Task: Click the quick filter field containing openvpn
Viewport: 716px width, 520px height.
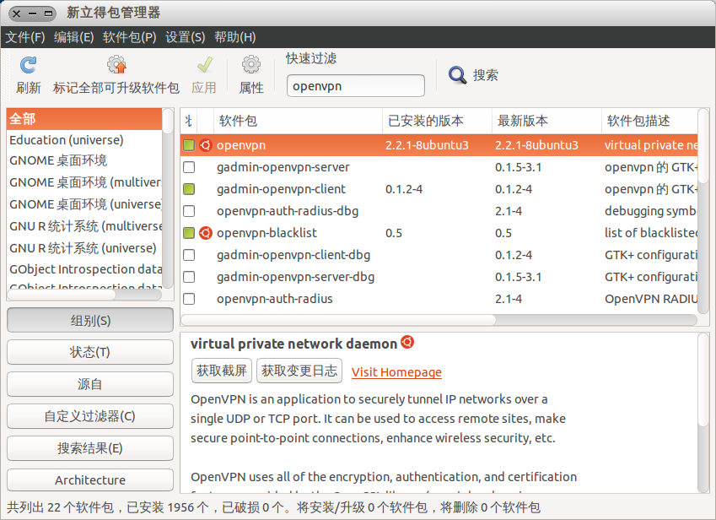Action: (x=356, y=86)
